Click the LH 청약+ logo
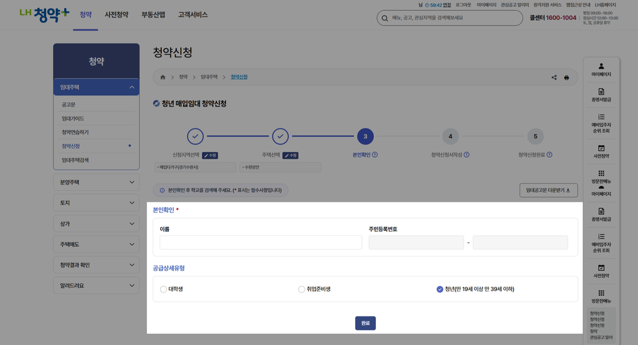This screenshot has height=345, width=638. pyautogui.click(x=45, y=15)
